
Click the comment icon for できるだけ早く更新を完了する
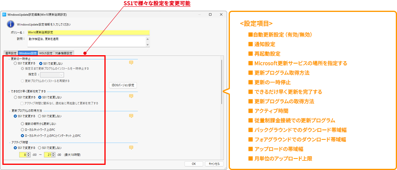(131, 96)
